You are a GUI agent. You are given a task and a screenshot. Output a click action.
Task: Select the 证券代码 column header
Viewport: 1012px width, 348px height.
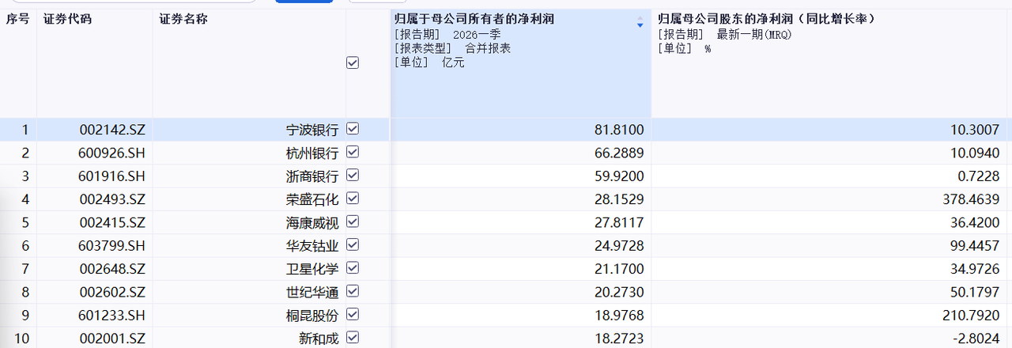tap(67, 19)
